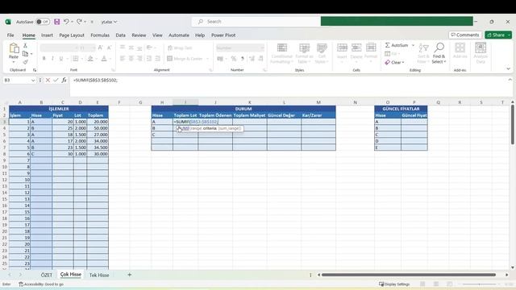Screen dimensions: 516x290
Task: Select the Tek Hisse sheet tab
Action: pyautogui.click(x=99, y=275)
